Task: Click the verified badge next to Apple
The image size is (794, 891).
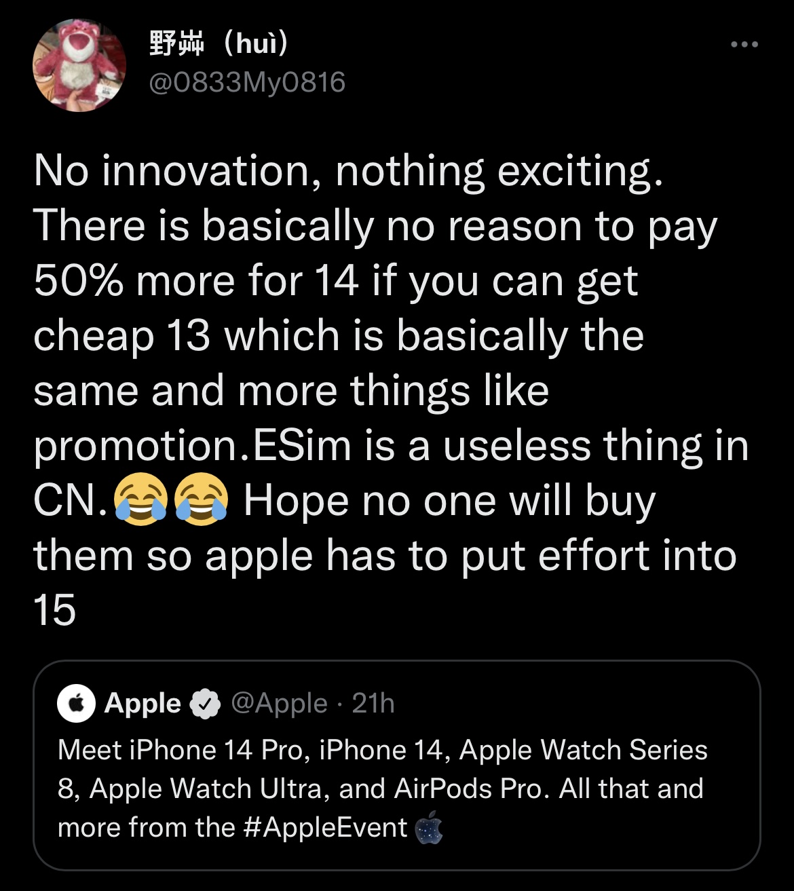Action: pyautogui.click(x=205, y=704)
